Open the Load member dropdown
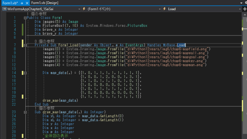This screenshot has width=247, height=139. pos(202,9)
